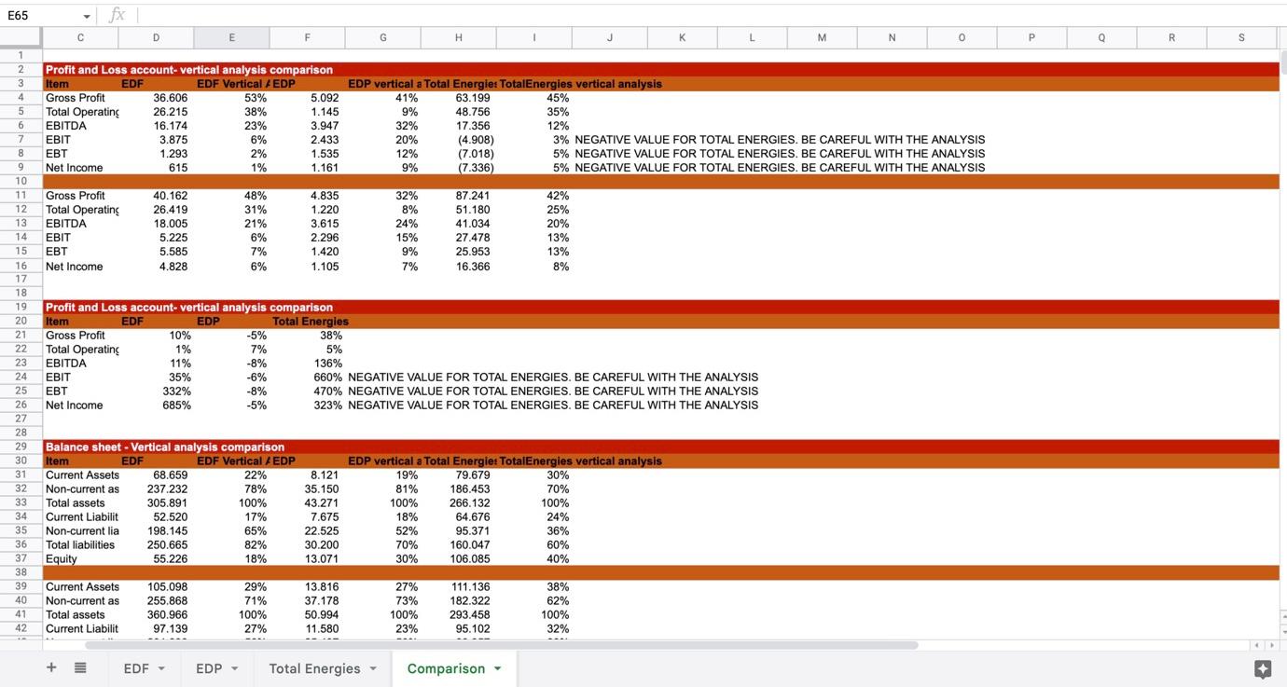This screenshot has width=1287, height=687.
Task: Click the horizontal scrollbar thumb
Action: coord(502,645)
